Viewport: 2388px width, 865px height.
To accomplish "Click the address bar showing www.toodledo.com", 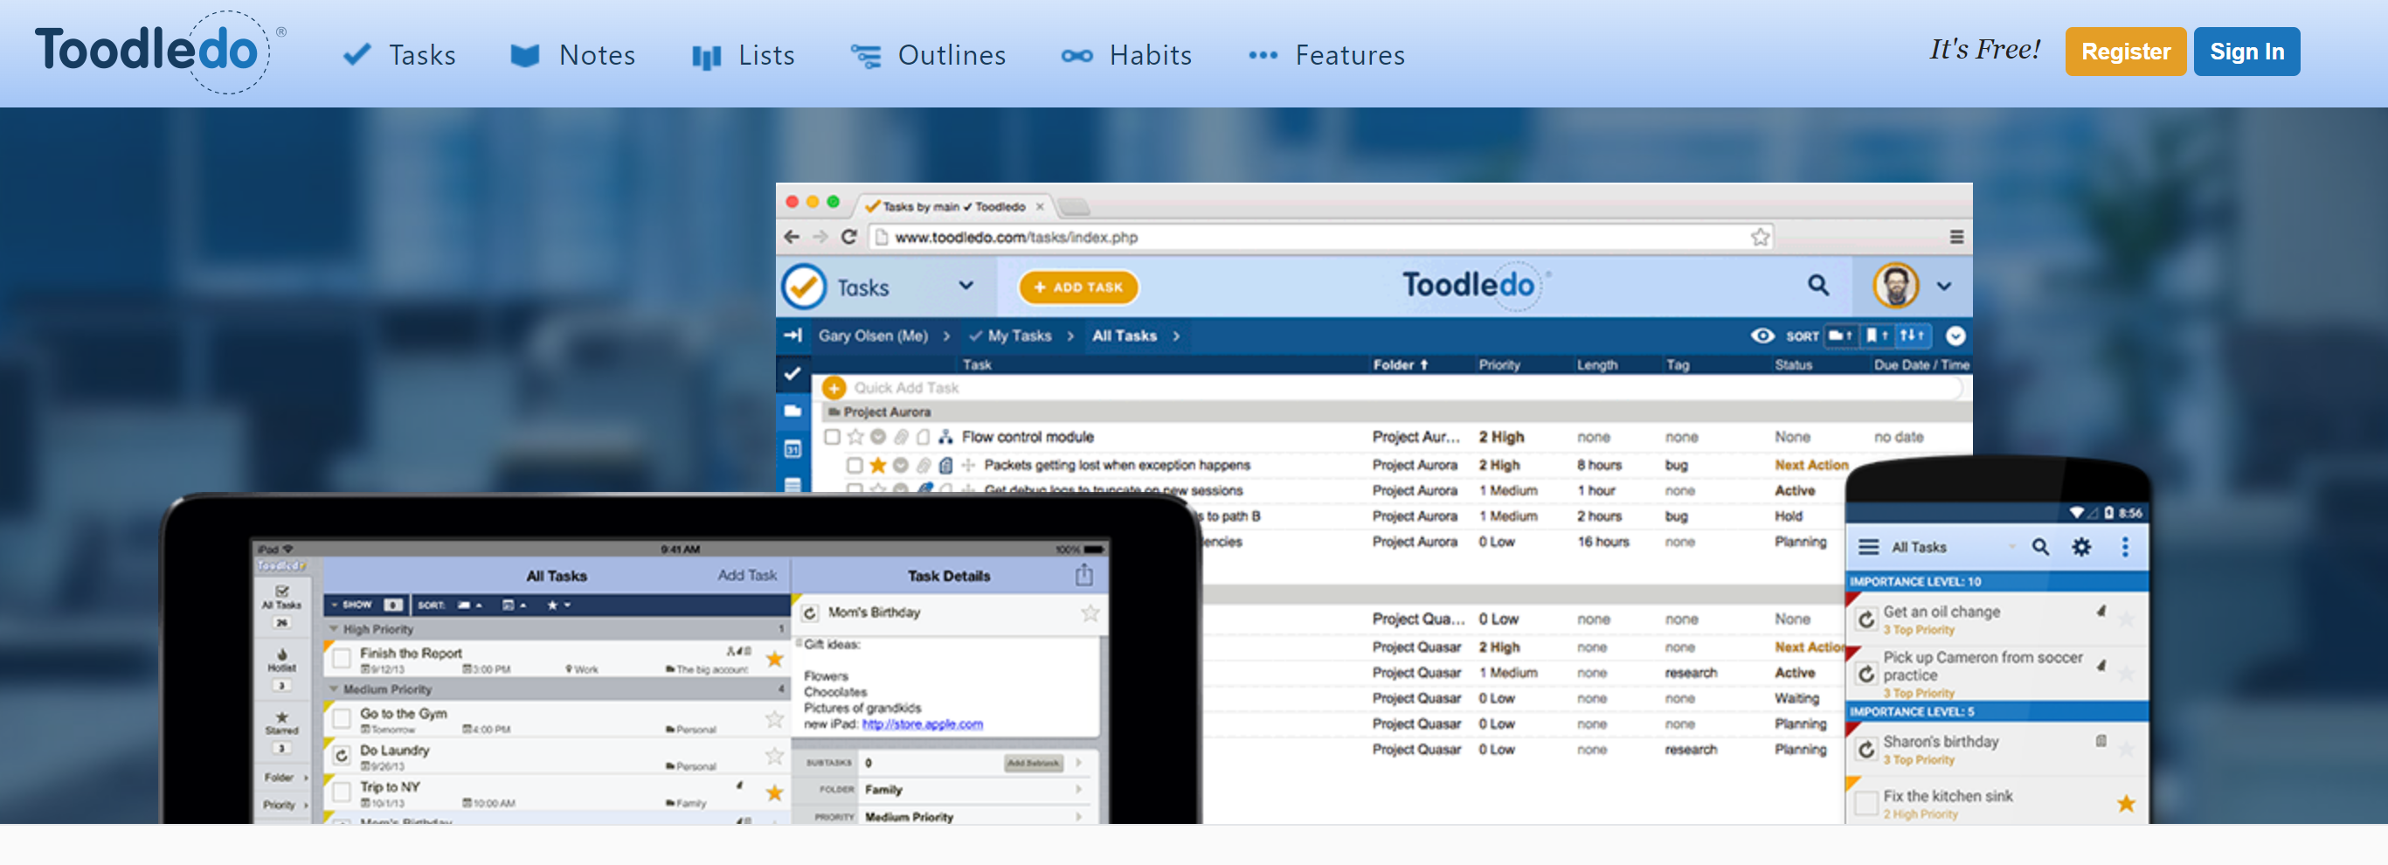I will point(1322,237).
